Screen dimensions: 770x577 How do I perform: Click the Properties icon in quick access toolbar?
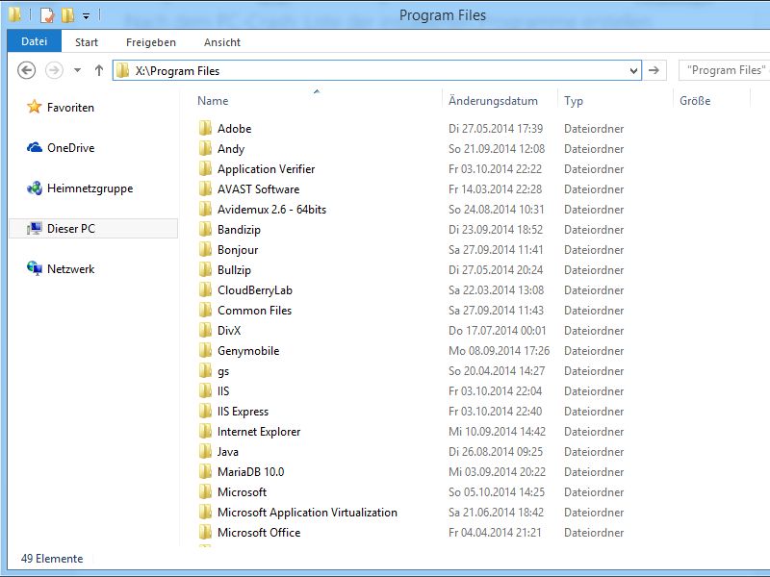(46, 15)
